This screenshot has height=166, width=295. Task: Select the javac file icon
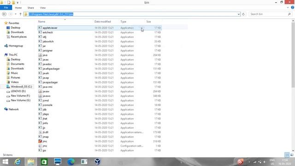click(x=40, y=59)
